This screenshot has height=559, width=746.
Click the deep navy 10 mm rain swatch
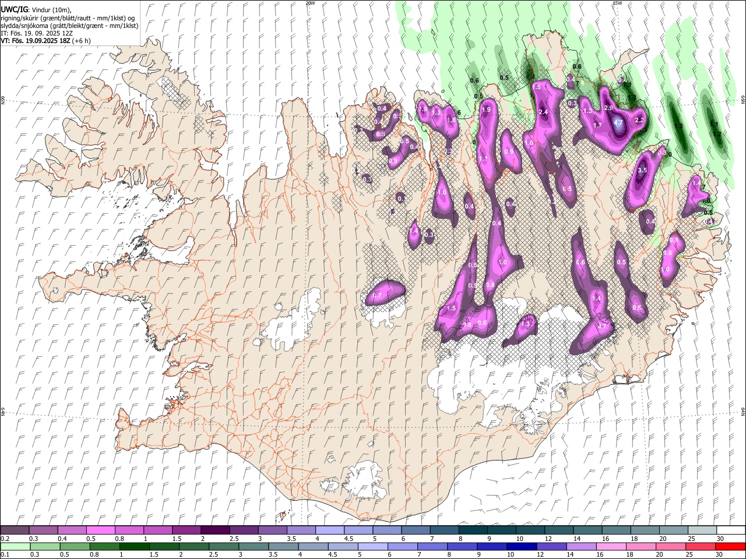[522, 546]
